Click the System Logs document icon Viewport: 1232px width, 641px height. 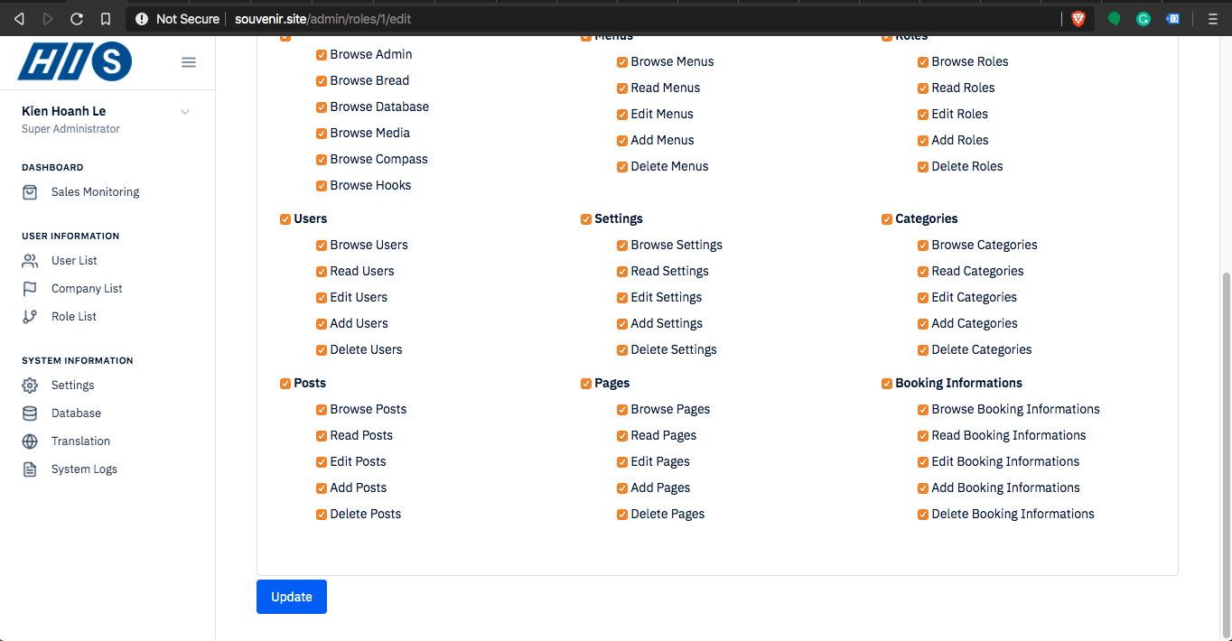click(x=30, y=469)
